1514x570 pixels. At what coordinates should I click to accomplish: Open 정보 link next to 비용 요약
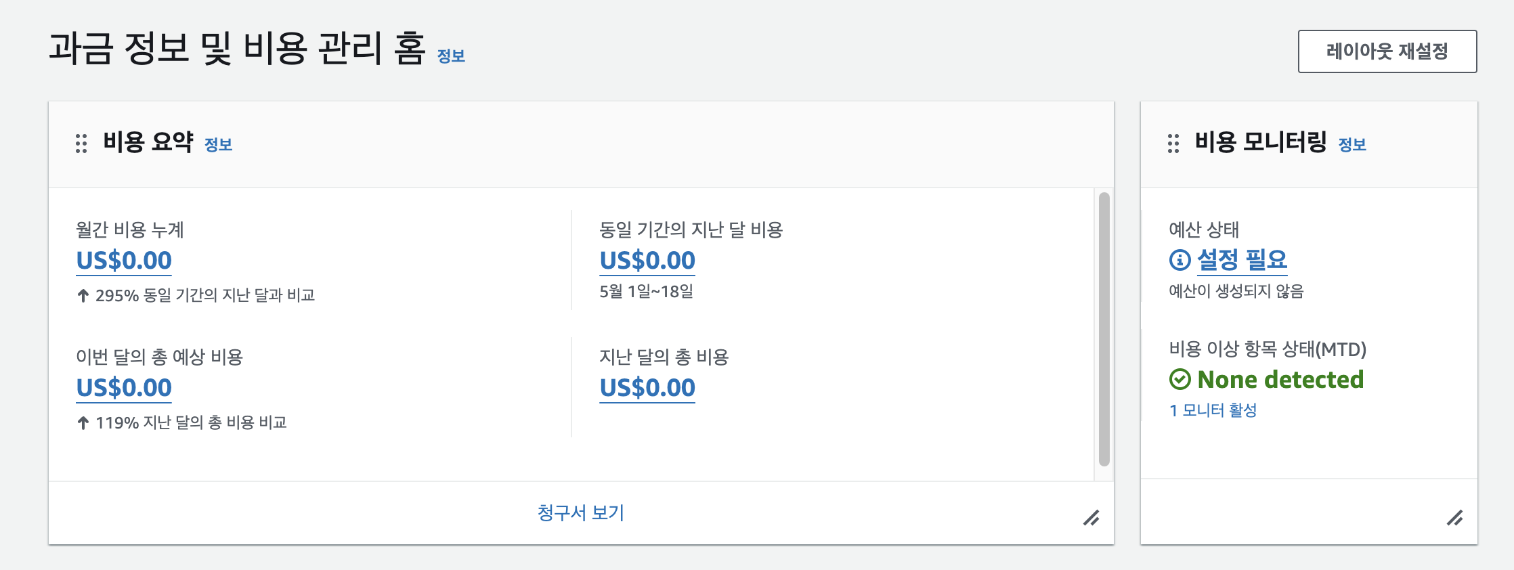pos(218,145)
